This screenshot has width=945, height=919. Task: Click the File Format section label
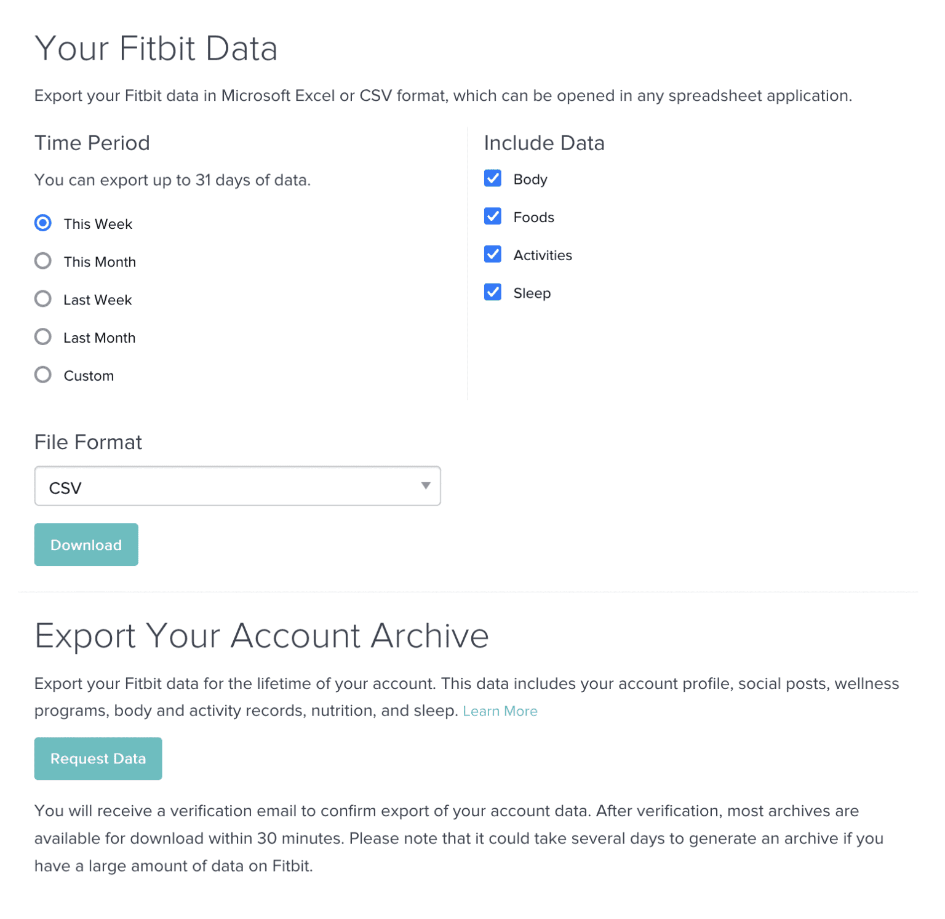(88, 442)
